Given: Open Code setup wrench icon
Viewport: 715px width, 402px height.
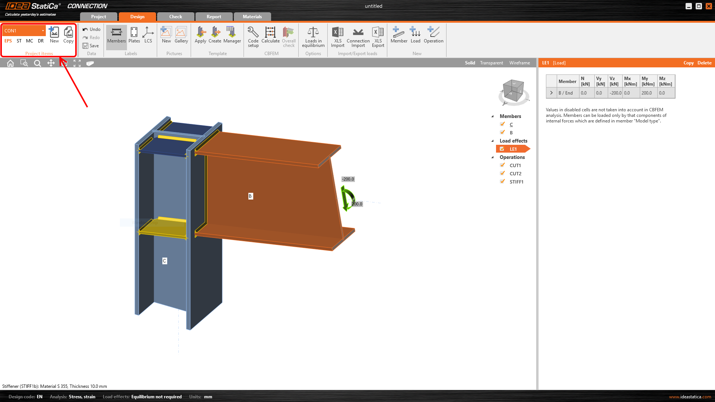Looking at the screenshot, I should 253,32.
